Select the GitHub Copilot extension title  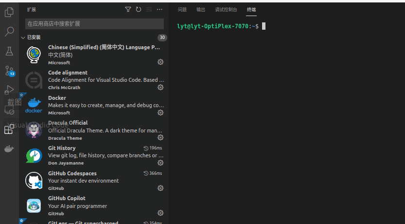coord(67,198)
